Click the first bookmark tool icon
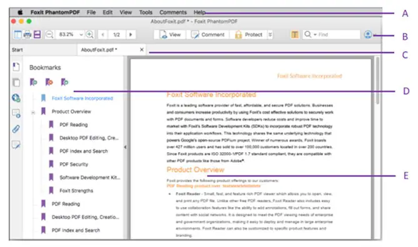 click(33, 82)
